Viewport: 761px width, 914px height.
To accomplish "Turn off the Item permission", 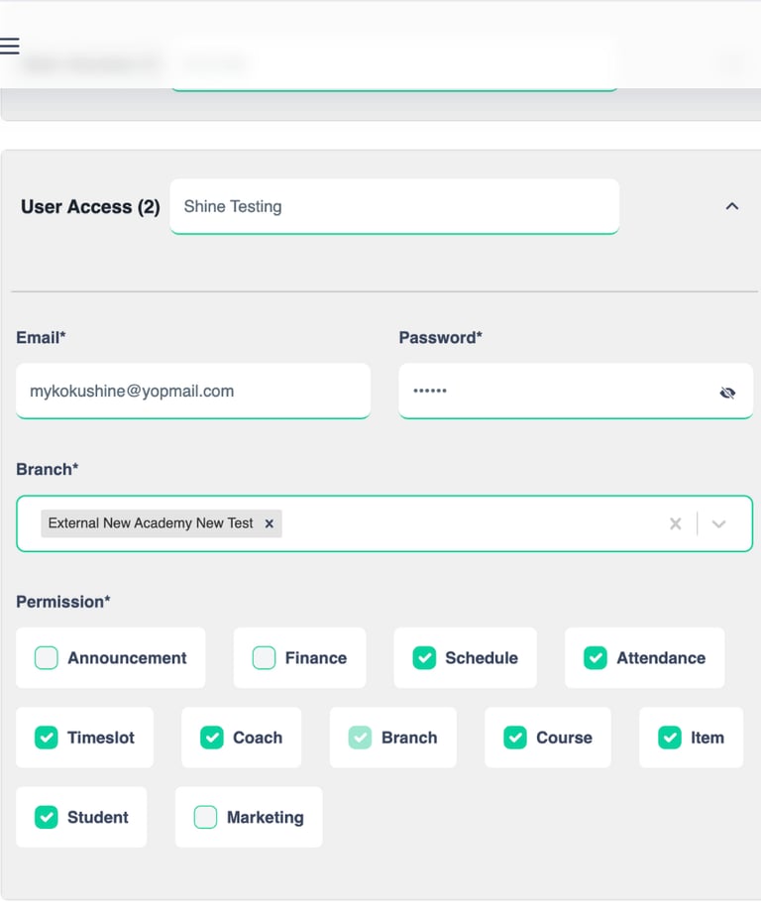I will click(670, 738).
